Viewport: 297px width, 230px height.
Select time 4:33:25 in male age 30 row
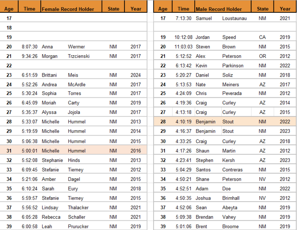coord(183,142)
